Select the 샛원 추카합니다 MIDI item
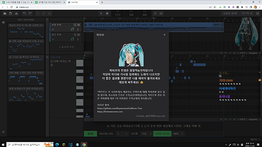Image resolution: width=262 pixels, height=147 pixels. (26, 94)
